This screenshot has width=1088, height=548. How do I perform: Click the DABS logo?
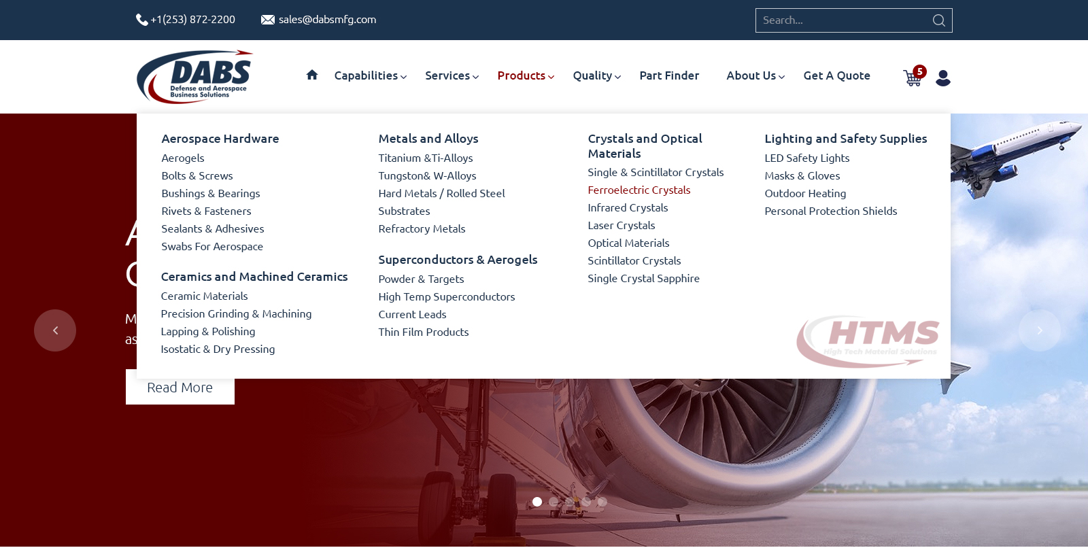pyautogui.click(x=194, y=77)
